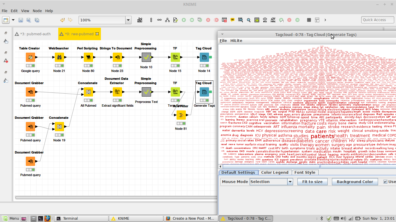Click the Generate Tags Tag Cloud node
Screen dimensions: 396x222
click(204, 92)
